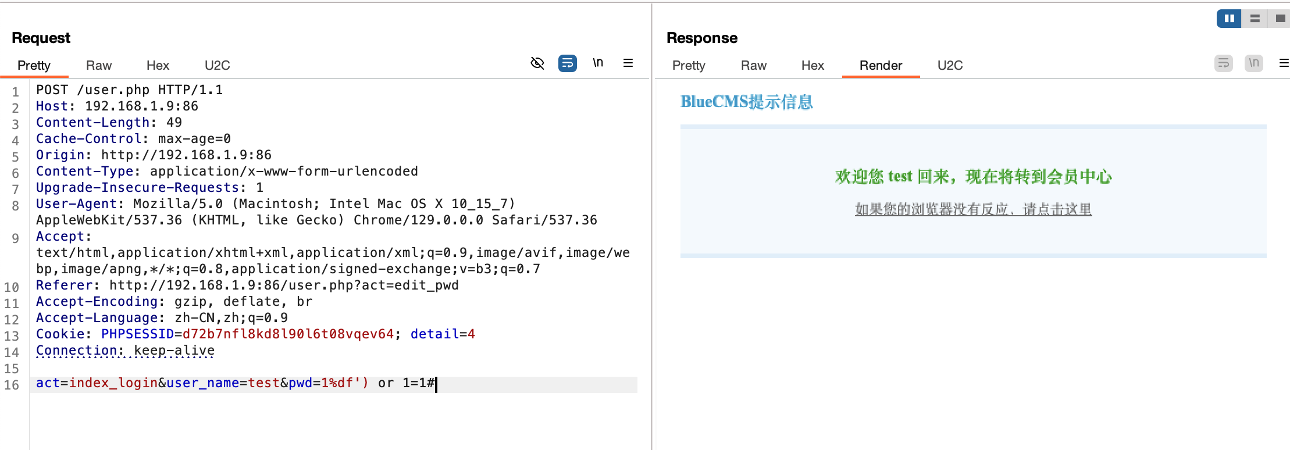Screen dimensions: 1290x450
Task: Open Response panel hamburger options menu
Action: 1284,63
